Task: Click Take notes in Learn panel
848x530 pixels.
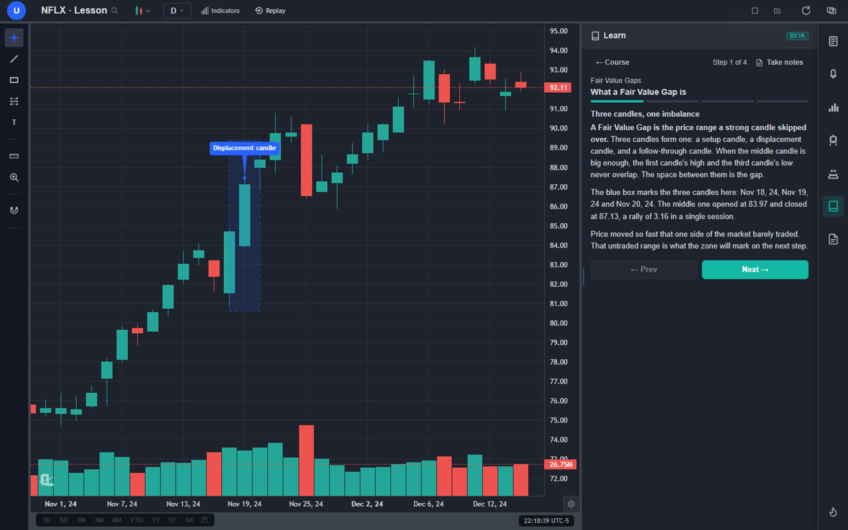Action: coord(779,62)
